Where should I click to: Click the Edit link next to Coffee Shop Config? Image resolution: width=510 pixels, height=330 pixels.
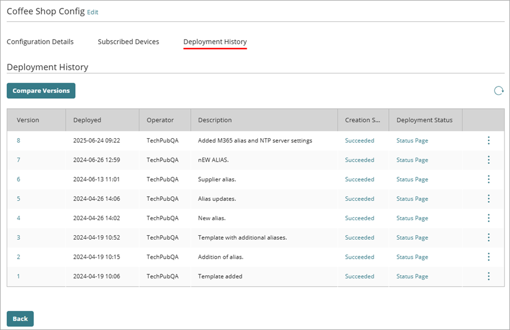coord(93,12)
